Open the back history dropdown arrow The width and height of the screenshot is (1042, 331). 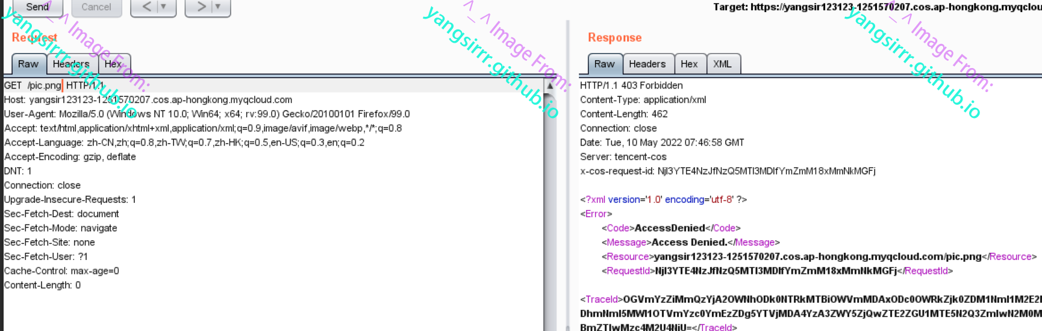[x=164, y=7]
